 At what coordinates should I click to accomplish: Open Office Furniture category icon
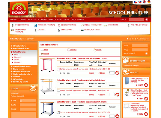pos(12,25)
